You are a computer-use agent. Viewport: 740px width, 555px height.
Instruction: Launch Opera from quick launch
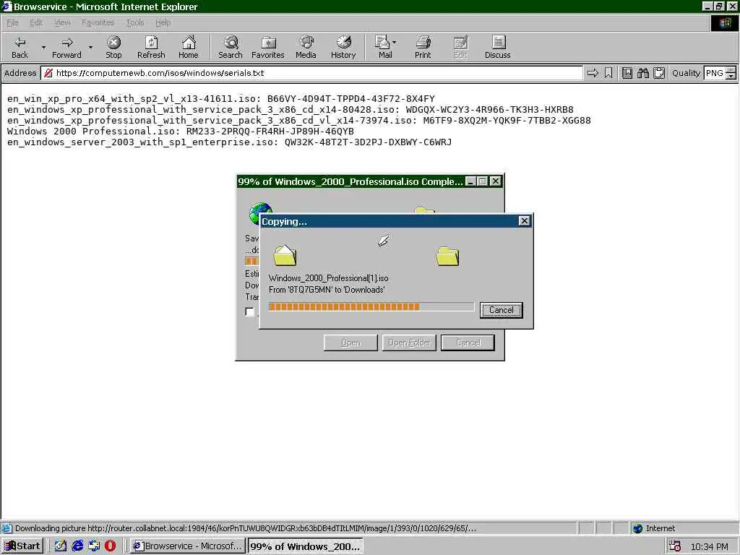pos(110,546)
